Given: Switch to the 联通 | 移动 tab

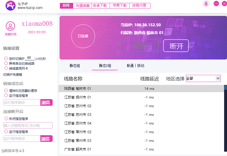Looking at the screenshot, I should coord(136,66).
